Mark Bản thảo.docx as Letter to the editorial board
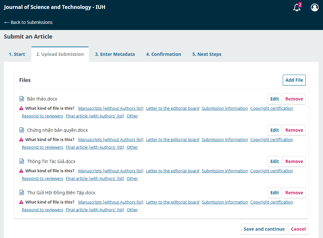 pyautogui.click(x=173, y=108)
